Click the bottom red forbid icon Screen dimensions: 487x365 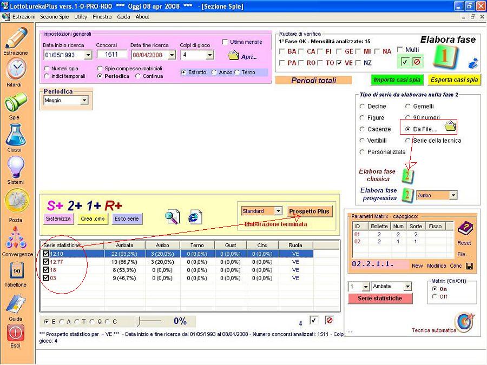click(329, 320)
